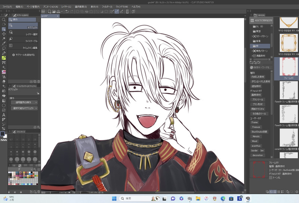
Task: Toggle the トーン化 checkbox
Action: click(x=271, y=178)
